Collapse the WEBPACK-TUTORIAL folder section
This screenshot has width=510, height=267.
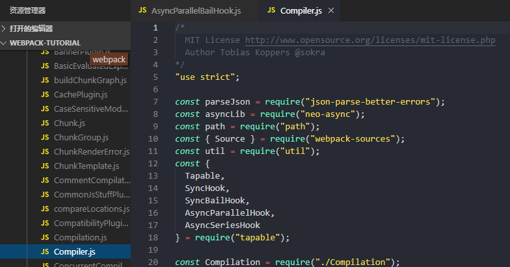pos(65,43)
